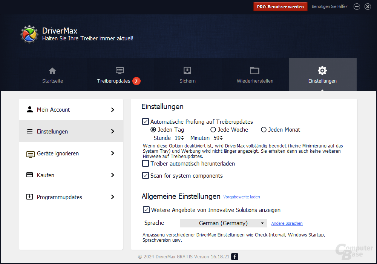Expand the Programmupdates chevron
The height and width of the screenshot is (264, 377).
tap(112, 197)
